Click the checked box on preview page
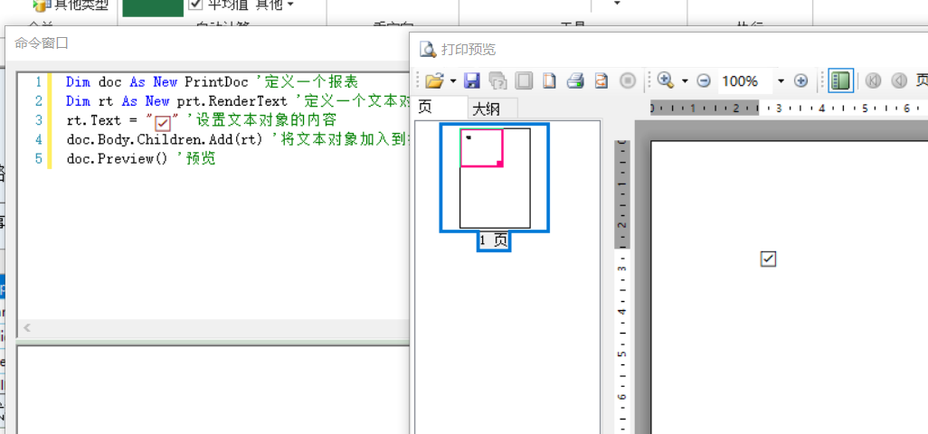Screen dimensions: 928x434 click(x=769, y=259)
